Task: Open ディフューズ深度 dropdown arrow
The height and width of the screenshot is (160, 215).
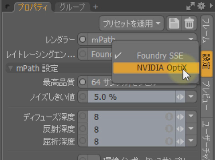Action: [x=191, y=116]
